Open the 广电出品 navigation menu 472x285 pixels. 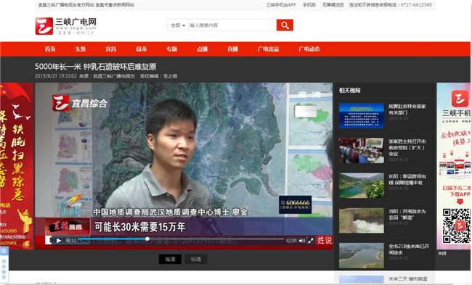[268, 49]
